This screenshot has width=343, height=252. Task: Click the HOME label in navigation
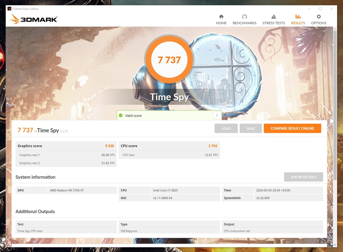tap(221, 23)
